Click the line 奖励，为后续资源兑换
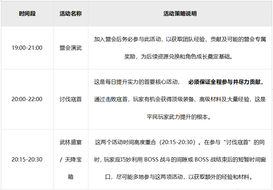 [178, 56]
